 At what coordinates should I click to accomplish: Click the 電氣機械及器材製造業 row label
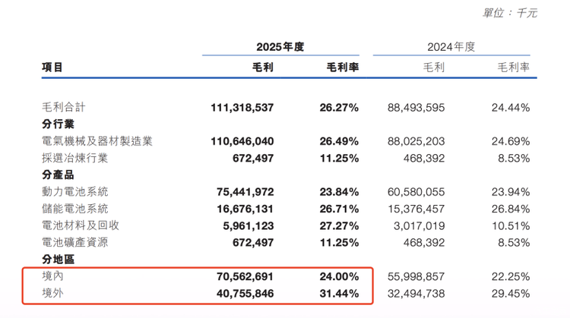click(97, 141)
